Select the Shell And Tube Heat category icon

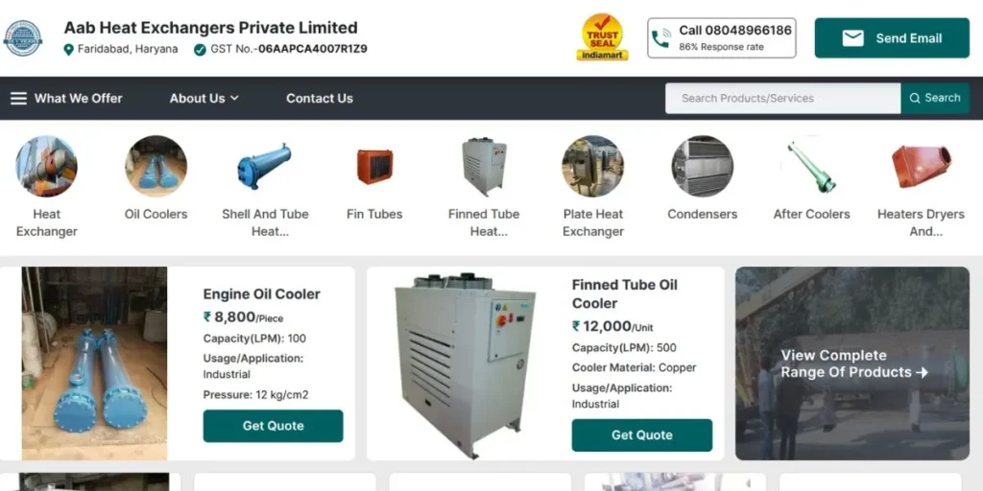[265, 166]
